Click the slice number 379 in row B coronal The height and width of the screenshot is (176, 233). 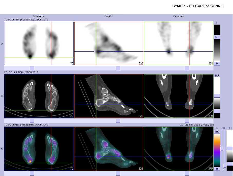pos(211,116)
